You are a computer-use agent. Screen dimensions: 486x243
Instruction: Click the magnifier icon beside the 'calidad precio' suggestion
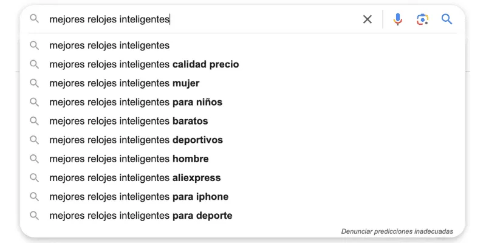[35, 64]
